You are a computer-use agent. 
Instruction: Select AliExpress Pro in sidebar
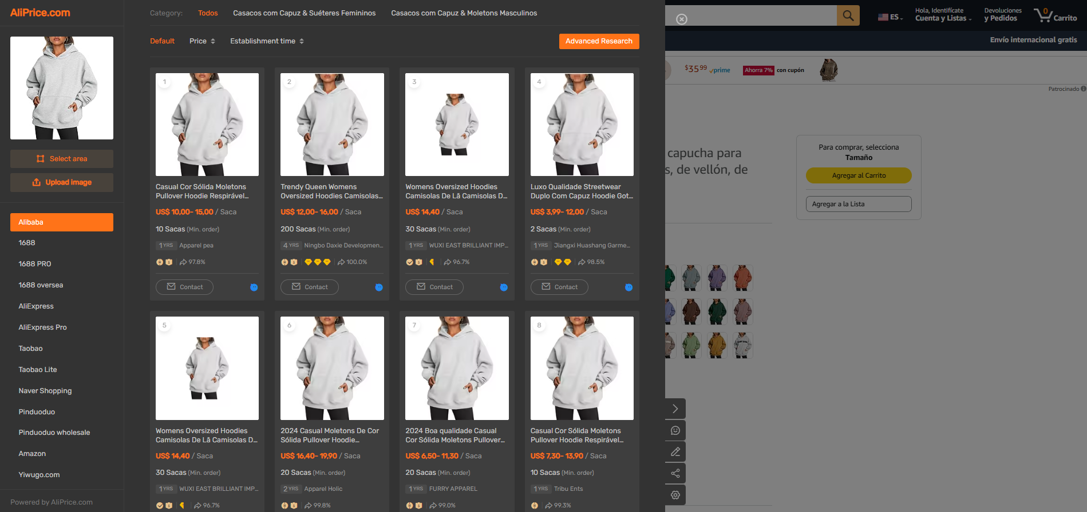62,327
